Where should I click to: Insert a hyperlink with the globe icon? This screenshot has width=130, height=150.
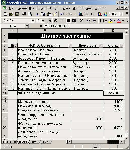(81, 14)
